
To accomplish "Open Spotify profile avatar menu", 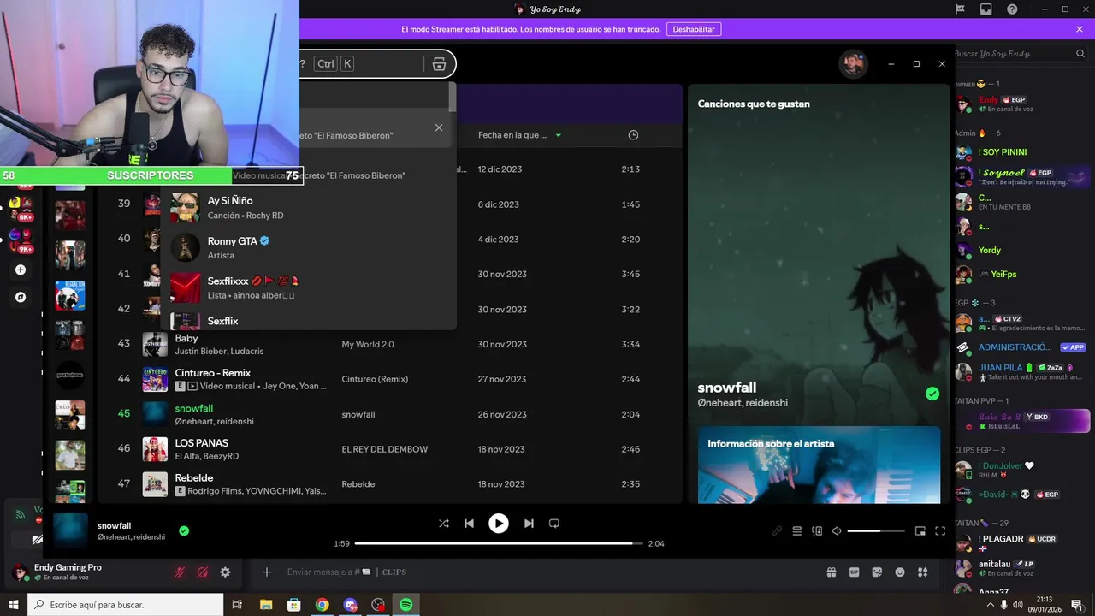I will [852, 64].
